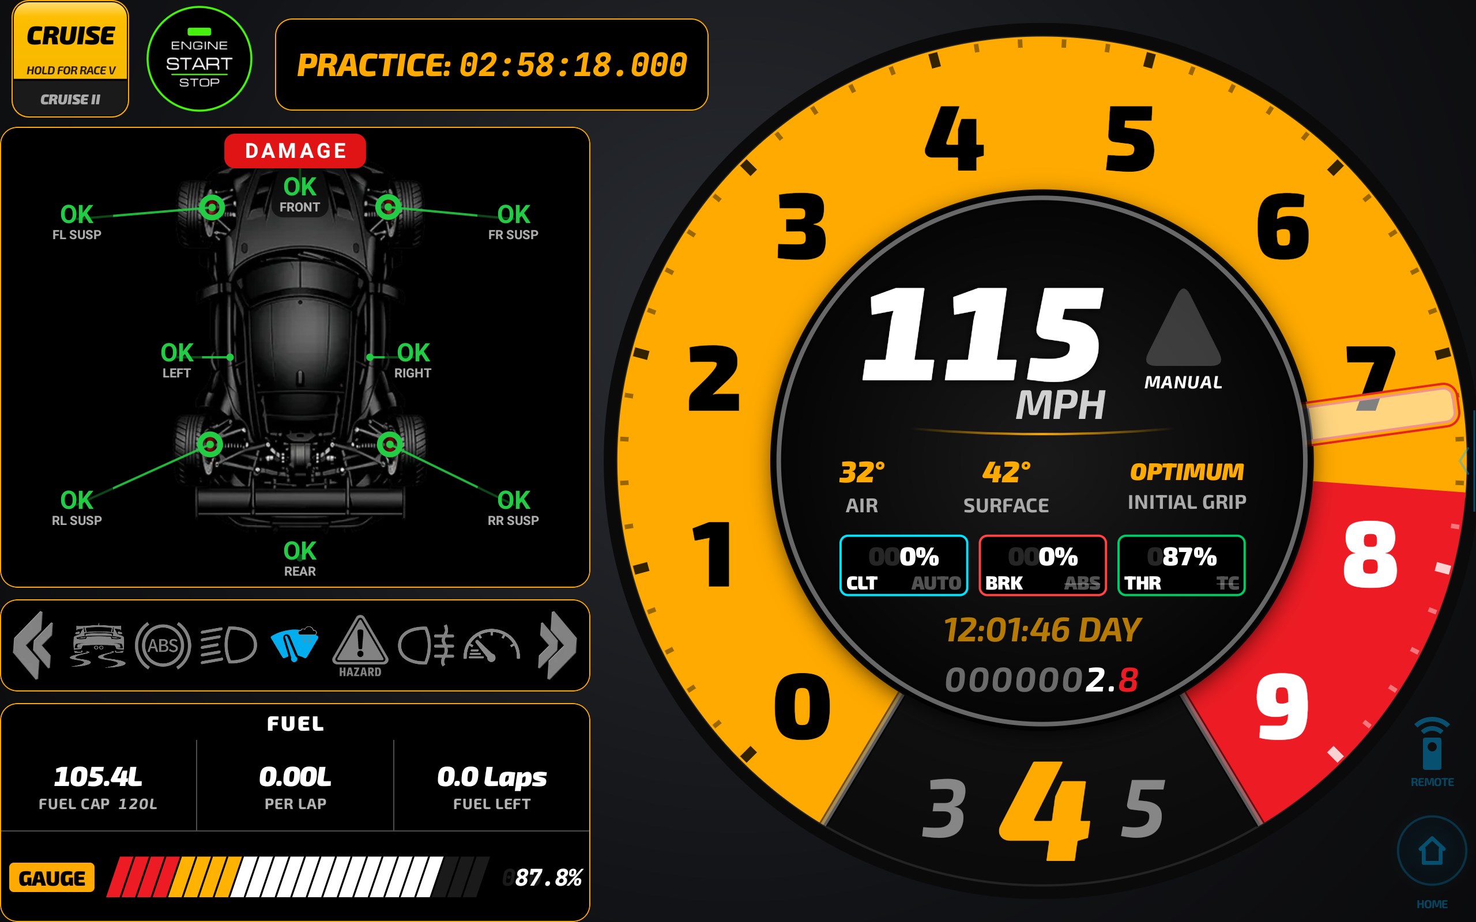Select the FL SUSP damage status
The height and width of the screenshot is (922, 1476).
pyautogui.click(x=77, y=222)
